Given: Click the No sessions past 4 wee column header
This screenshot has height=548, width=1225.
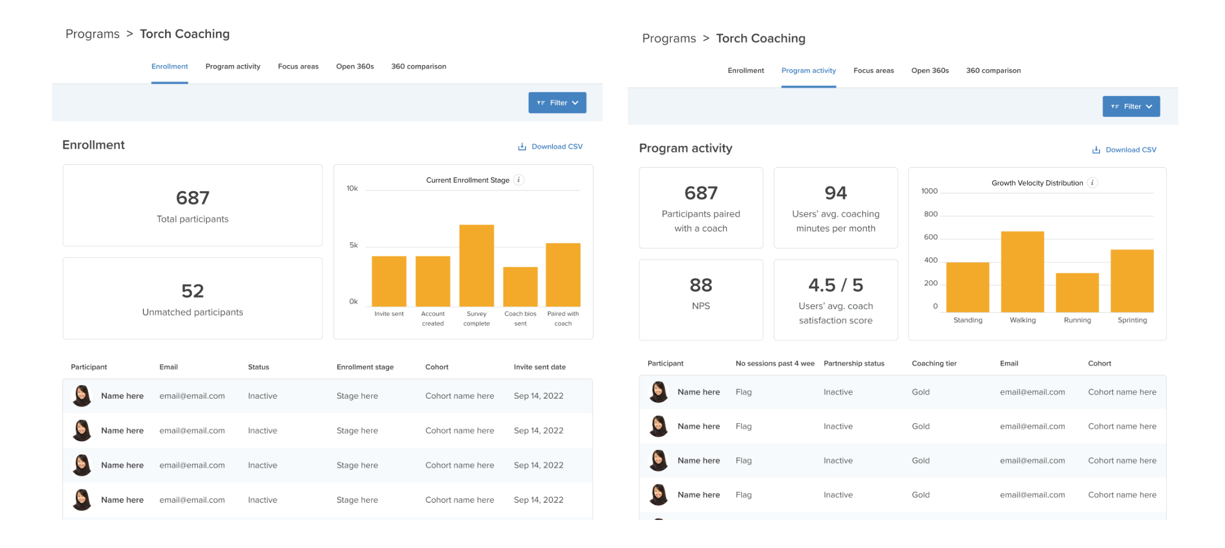Looking at the screenshot, I should point(775,364).
